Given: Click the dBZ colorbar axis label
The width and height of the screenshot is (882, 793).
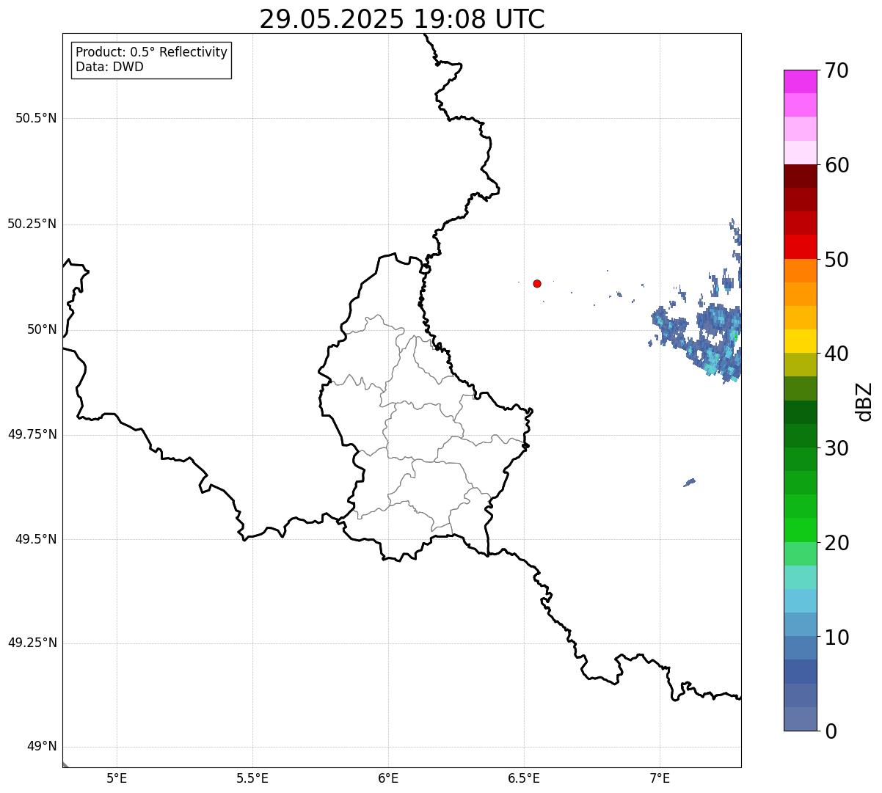Looking at the screenshot, I should coord(864,401).
